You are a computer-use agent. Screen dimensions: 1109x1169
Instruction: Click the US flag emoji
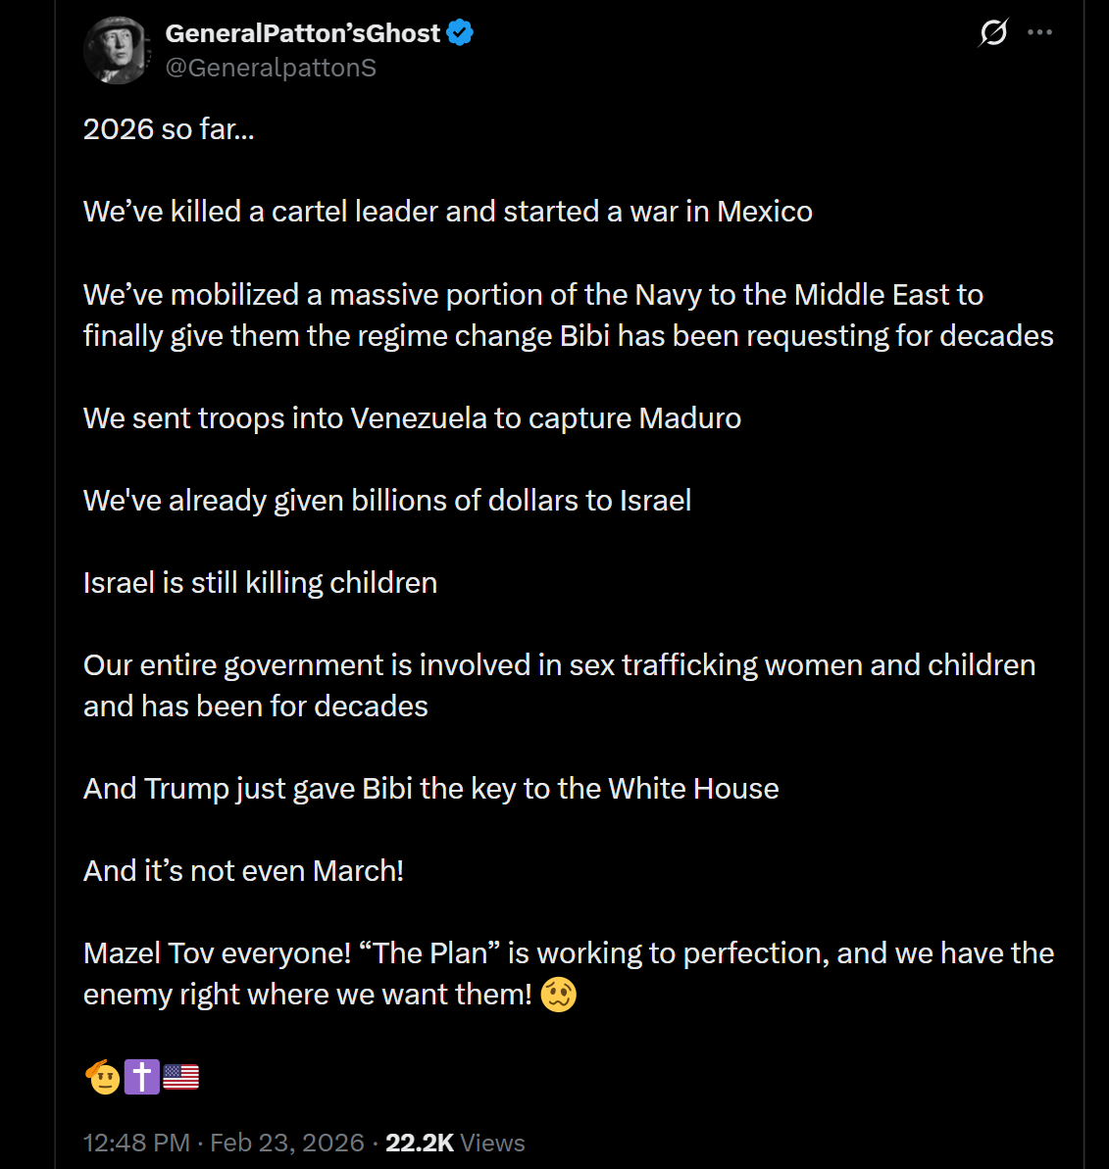[180, 1077]
